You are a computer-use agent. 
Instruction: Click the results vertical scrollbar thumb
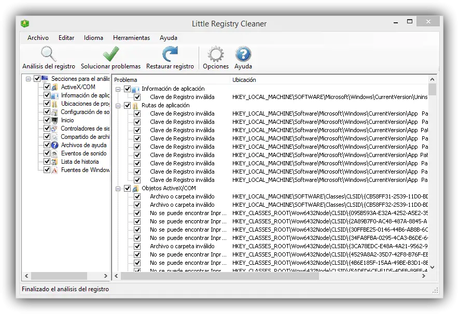point(433,90)
